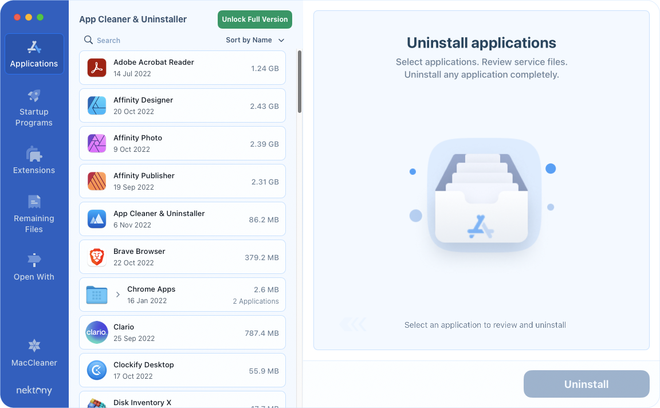Click the nektony logo
Screen dimensions: 660x408
point(34,390)
